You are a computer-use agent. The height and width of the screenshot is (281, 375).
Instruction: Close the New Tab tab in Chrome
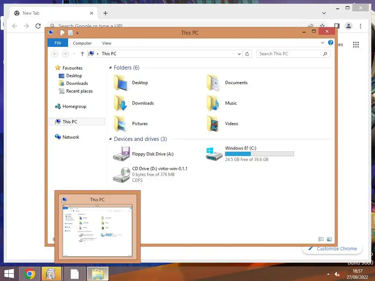(x=91, y=14)
